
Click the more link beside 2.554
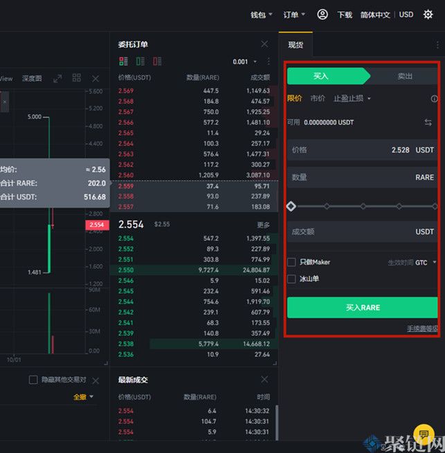tap(263, 225)
